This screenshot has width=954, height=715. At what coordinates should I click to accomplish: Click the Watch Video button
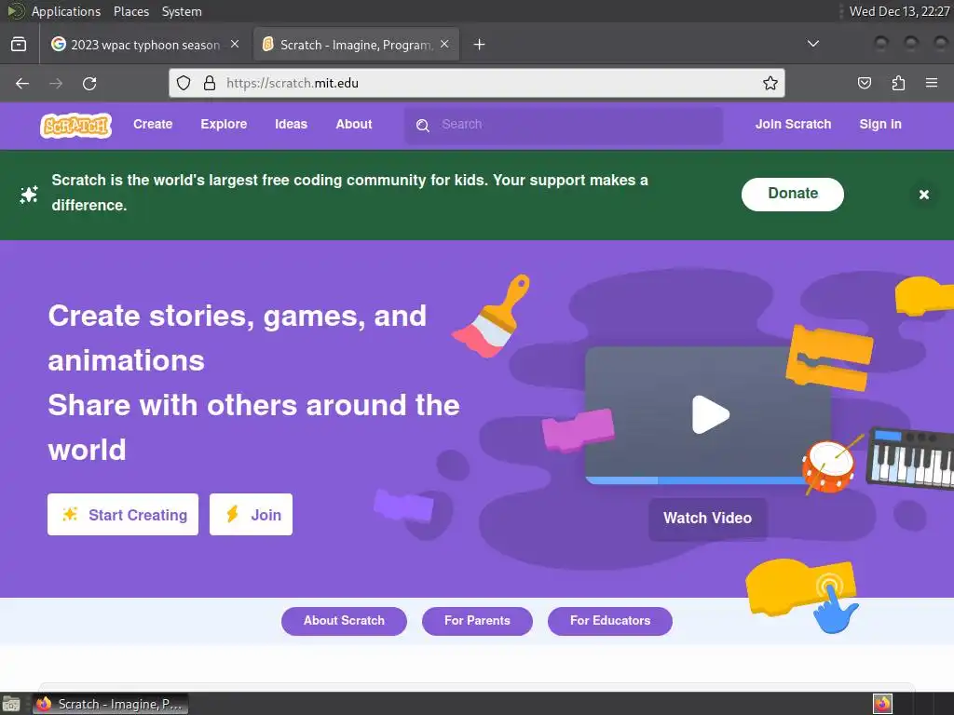pos(707,518)
